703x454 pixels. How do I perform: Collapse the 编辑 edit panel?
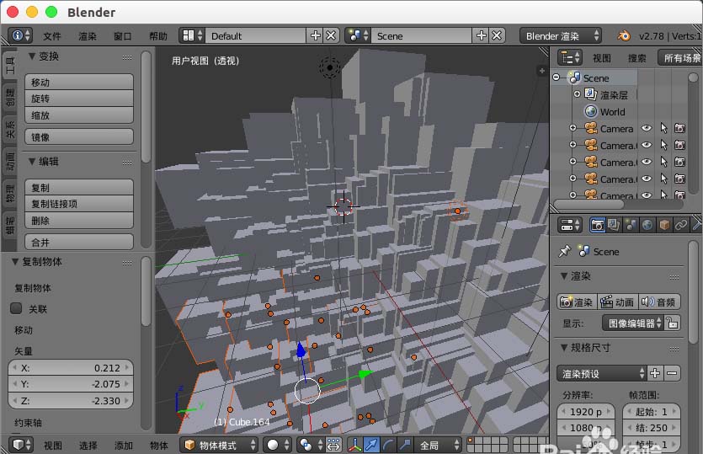pos(32,162)
